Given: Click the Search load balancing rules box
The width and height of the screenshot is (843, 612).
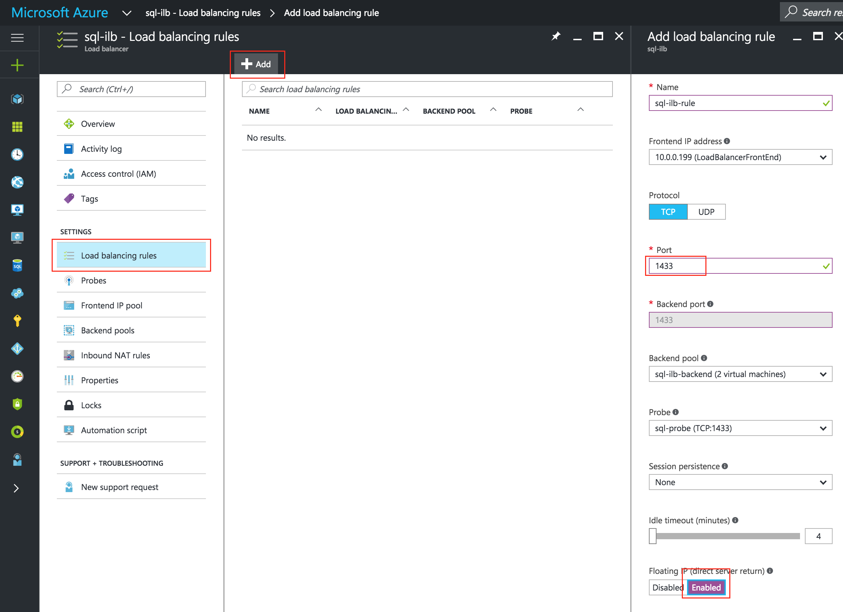Looking at the screenshot, I should coord(427,89).
